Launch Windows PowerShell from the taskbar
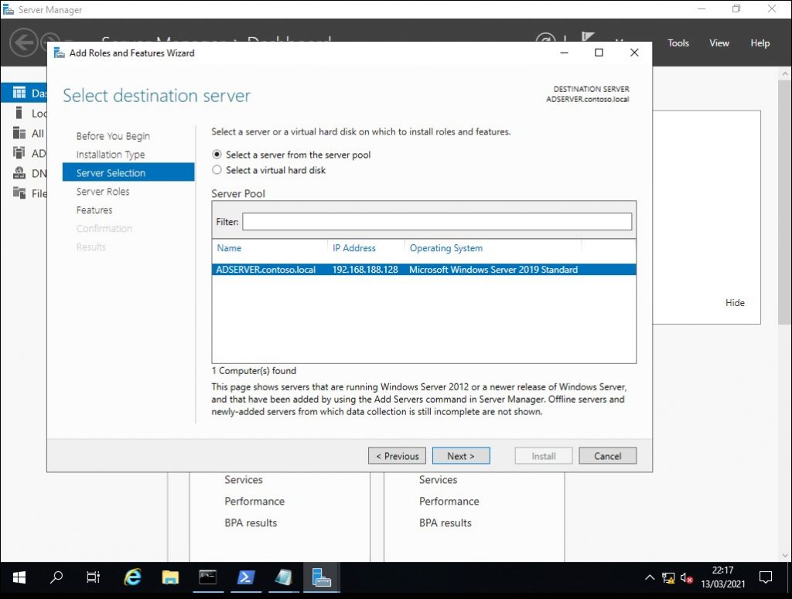The width and height of the screenshot is (792, 599). click(x=246, y=577)
